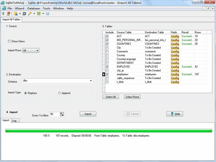216x162 pixels.
Task: Click the magic wand wizard icon
Action: pos(30,14)
